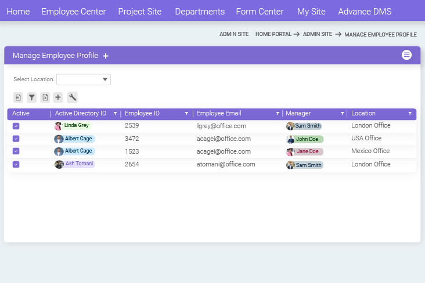Click John Doe manager avatar
425x283 pixels.
click(x=290, y=139)
